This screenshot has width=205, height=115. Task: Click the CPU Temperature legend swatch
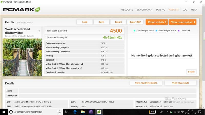pyautogui.click(x=134, y=31)
